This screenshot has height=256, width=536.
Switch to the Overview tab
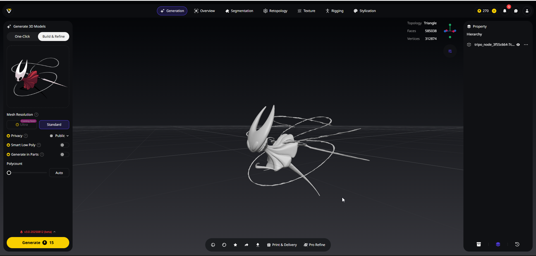204,11
